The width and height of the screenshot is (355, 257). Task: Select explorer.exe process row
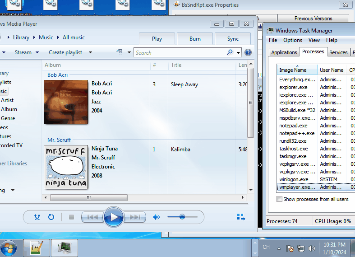[x=316, y=87]
